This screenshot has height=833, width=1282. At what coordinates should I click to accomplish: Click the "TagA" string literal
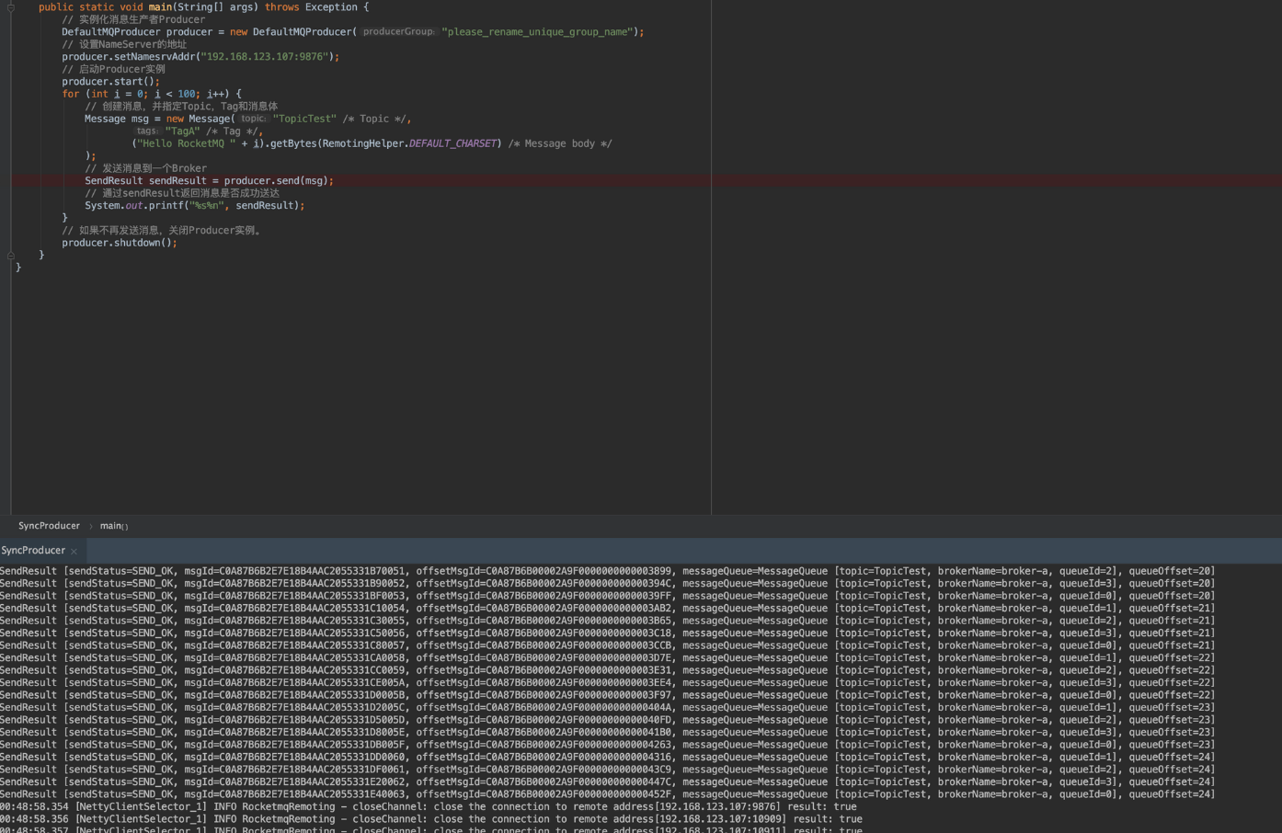(x=182, y=131)
